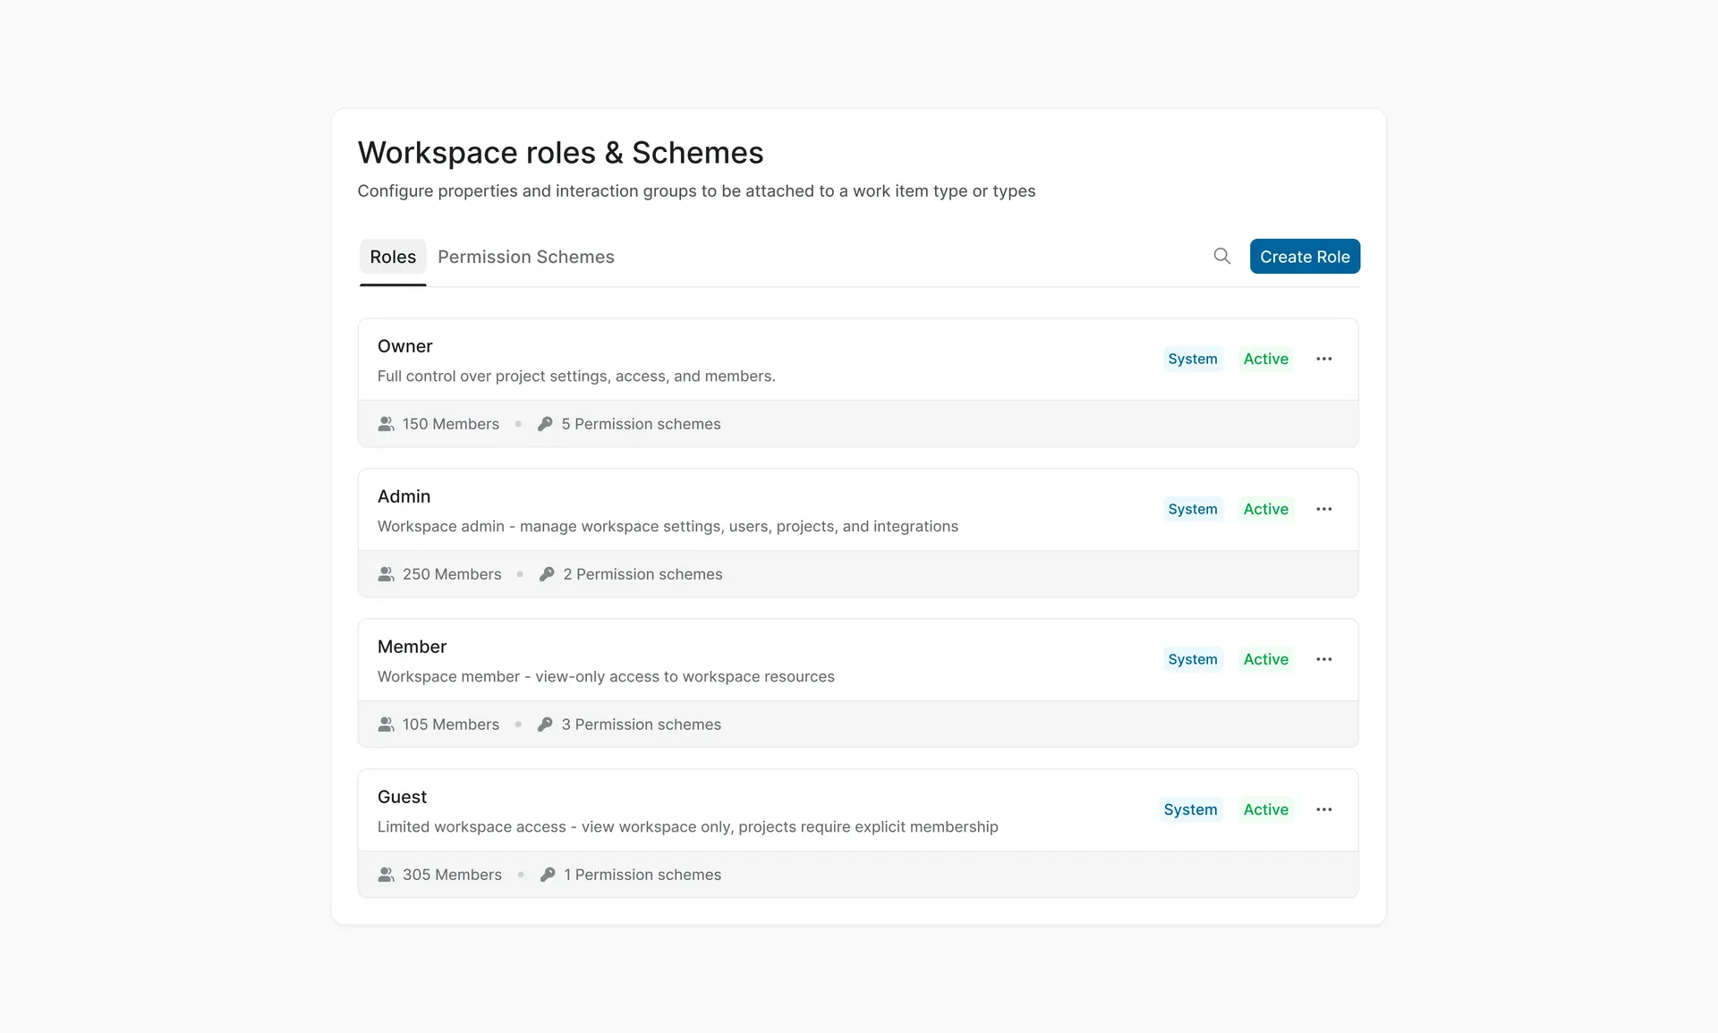Image resolution: width=1718 pixels, height=1033 pixels.
Task: Switch to the Roles tab
Action: click(x=393, y=257)
